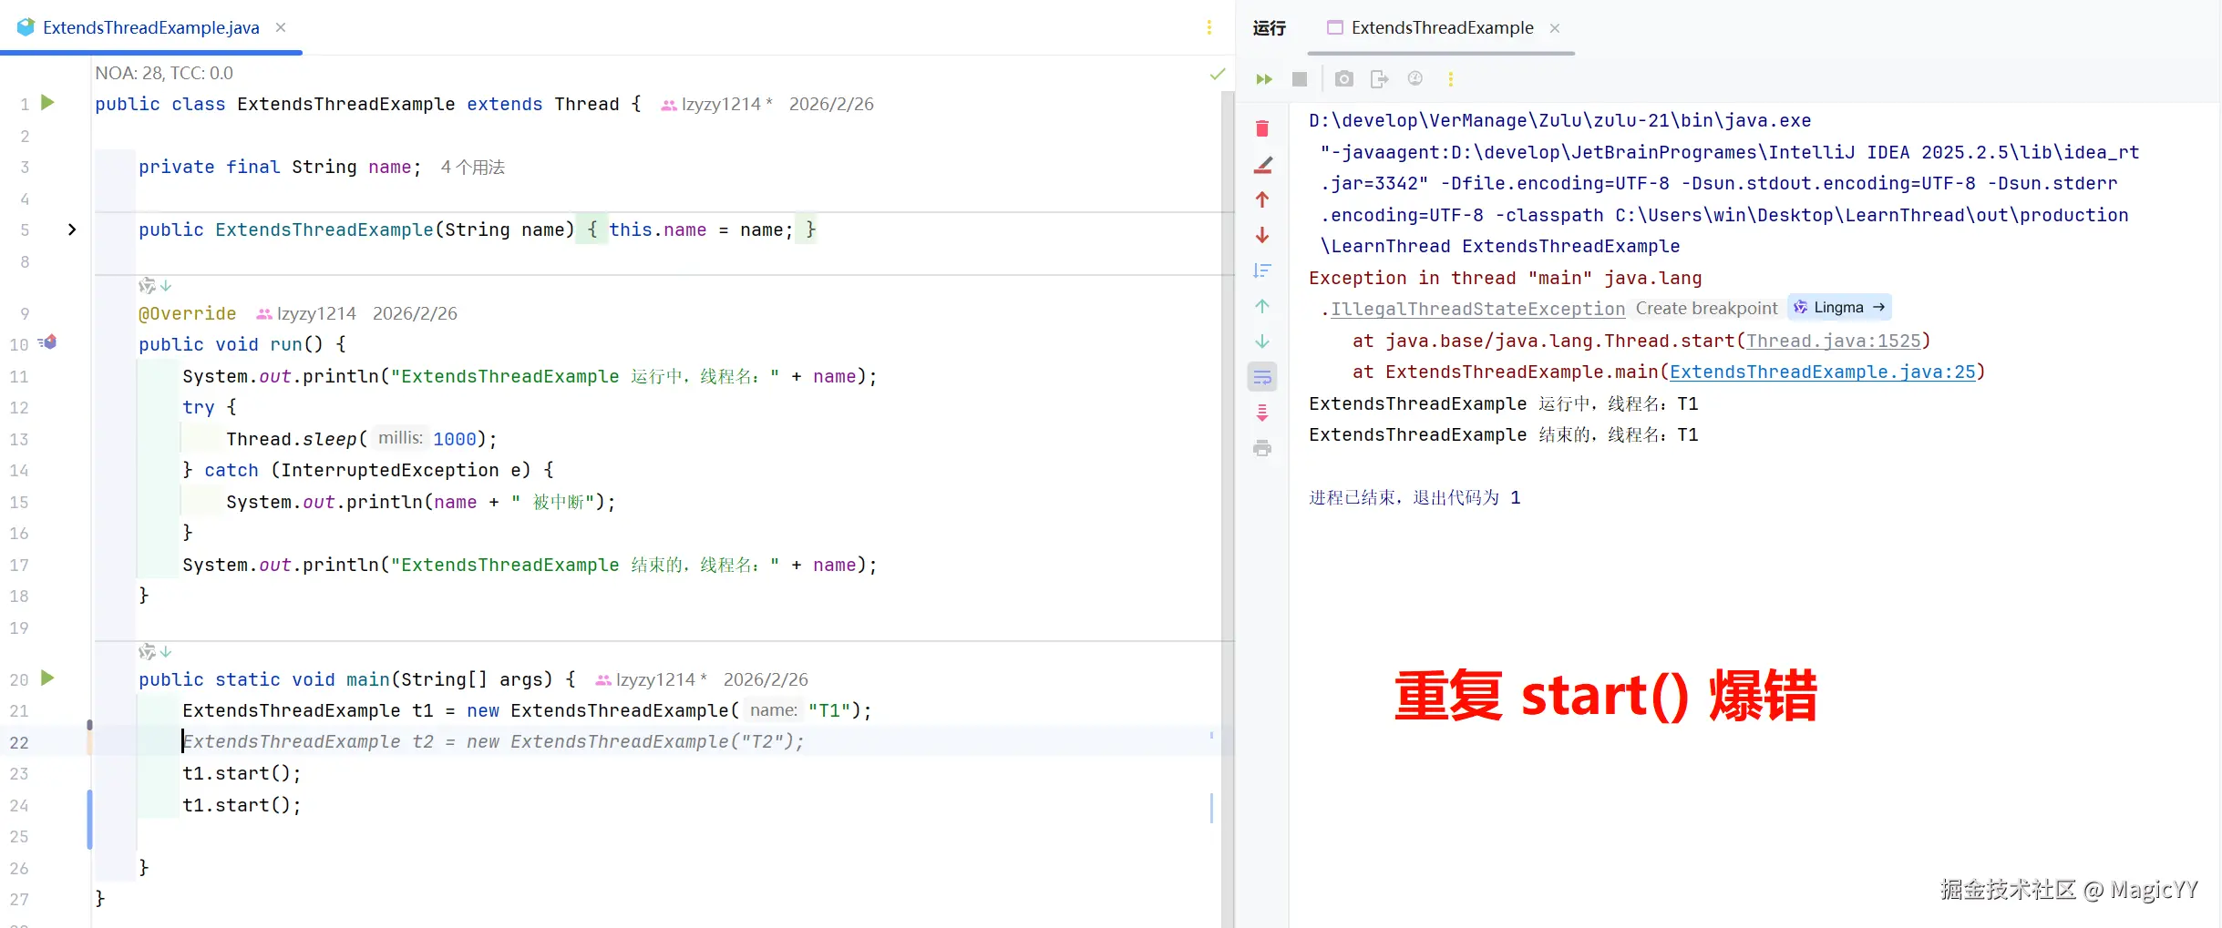Click the java.exe path command line

coord(1559,120)
